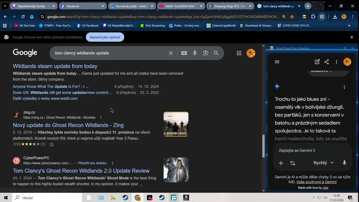Screen dimensions: 359x202
Task: Add an attachment with the plus button
Action: point(281,163)
